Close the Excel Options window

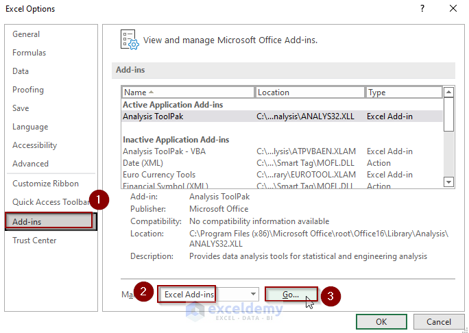tap(453, 9)
